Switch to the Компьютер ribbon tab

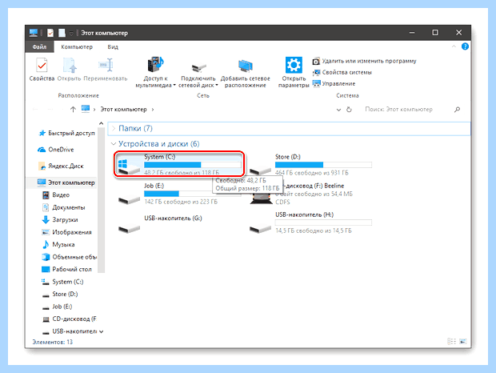click(77, 46)
